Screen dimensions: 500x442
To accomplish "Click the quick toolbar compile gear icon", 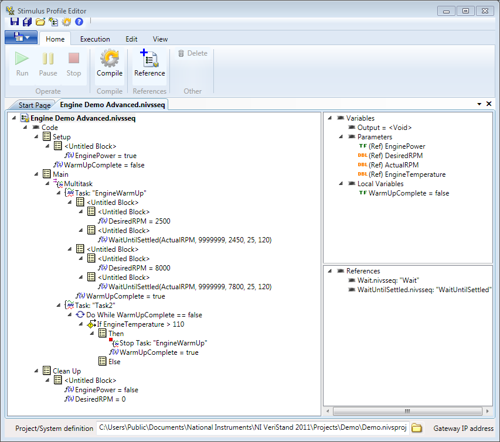I will (66, 22).
